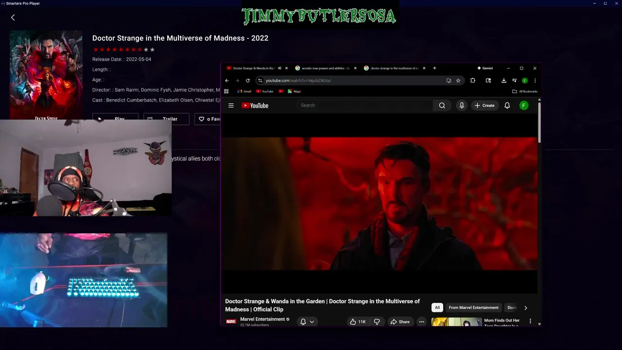
Task: Open a new browser tab
Action: [434, 68]
